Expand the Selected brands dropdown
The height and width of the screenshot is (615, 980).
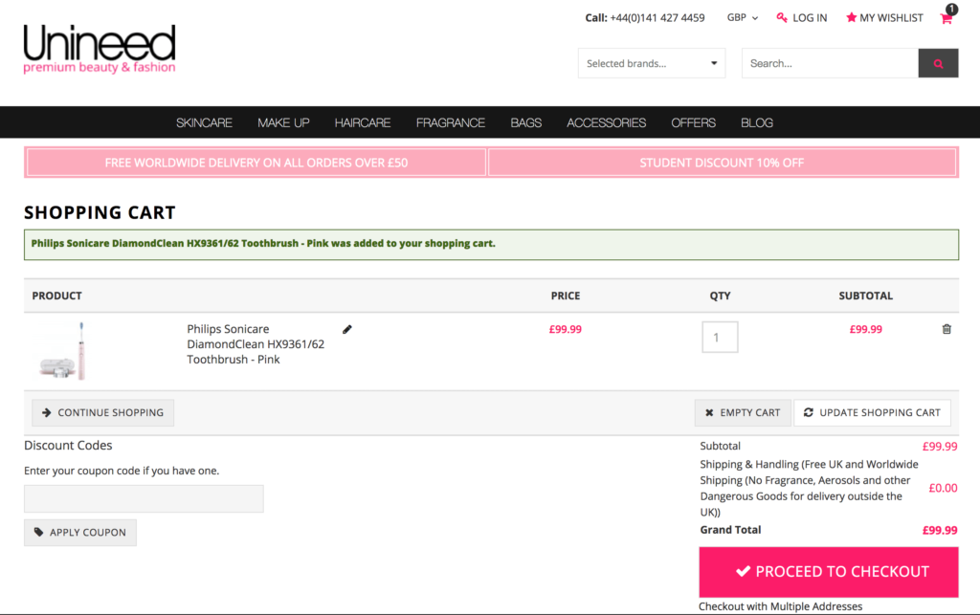(651, 63)
